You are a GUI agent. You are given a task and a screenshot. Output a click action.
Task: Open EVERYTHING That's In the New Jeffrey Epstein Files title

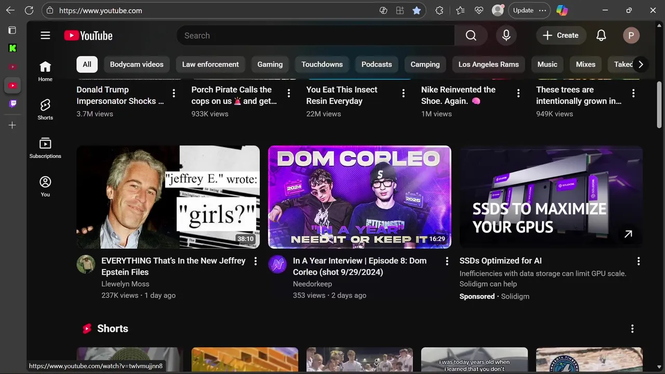[x=174, y=266]
